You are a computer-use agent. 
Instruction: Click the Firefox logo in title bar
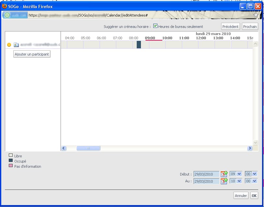click(x=5, y=6)
